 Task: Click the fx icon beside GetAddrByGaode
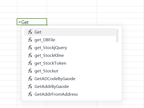click(30, 86)
